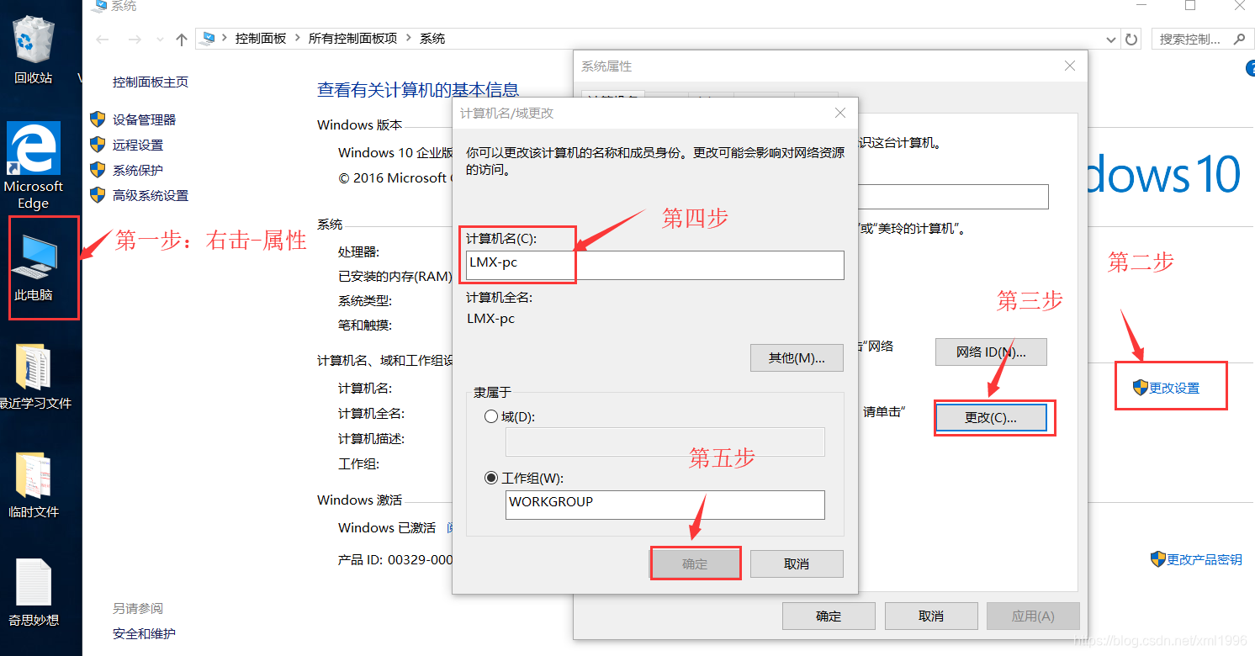
Task: Open the 奇思妙想 file on desktop
Action: 34,593
